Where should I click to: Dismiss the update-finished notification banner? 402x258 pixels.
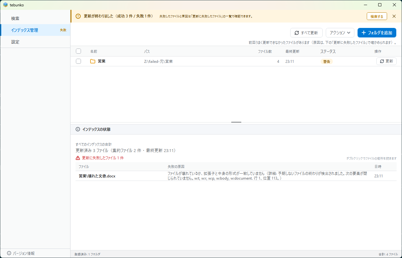click(x=394, y=16)
